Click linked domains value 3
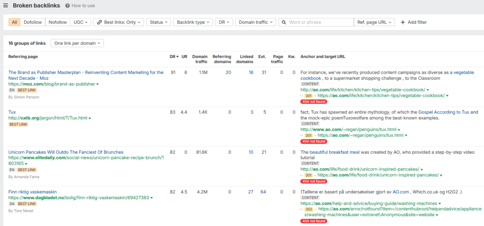This screenshot has height=226, width=484. 252,112
